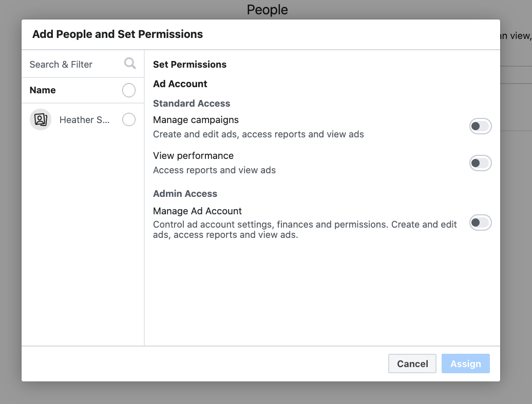Enable the Manage campaigns toggle
532x404 pixels.
pyautogui.click(x=480, y=126)
